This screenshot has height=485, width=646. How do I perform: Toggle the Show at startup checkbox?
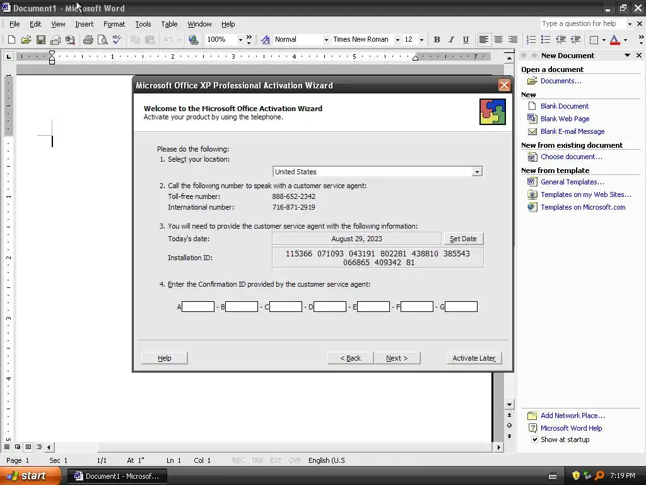534,440
